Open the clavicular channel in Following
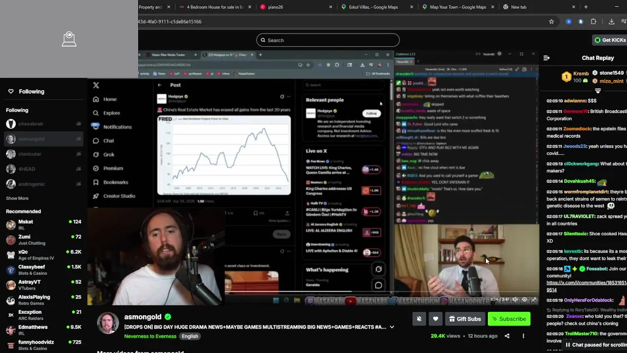Viewport: 627px width, 353px height. tap(43, 154)
